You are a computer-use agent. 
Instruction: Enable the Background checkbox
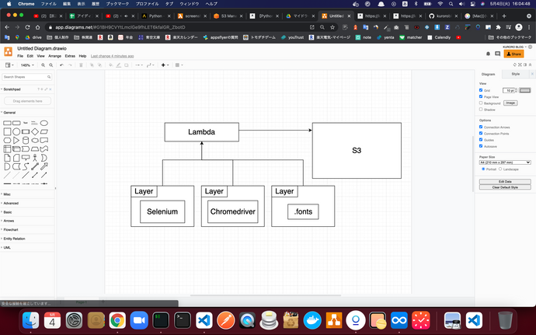coord(481,103)
